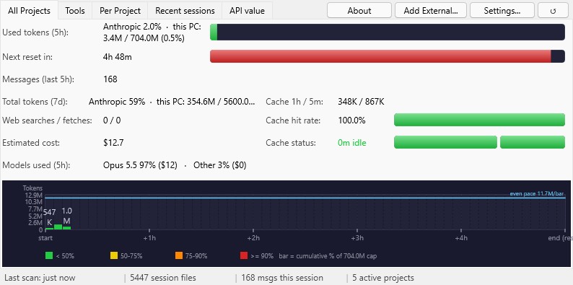The image size is (573, 285).
Task: Click the +4h axis marker
Action: click(461, 238)
